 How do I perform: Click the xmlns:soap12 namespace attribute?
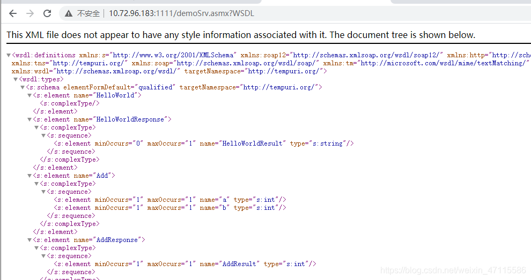[342, 55]
